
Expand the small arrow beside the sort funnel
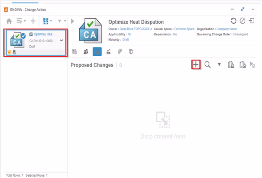point(65,21)
